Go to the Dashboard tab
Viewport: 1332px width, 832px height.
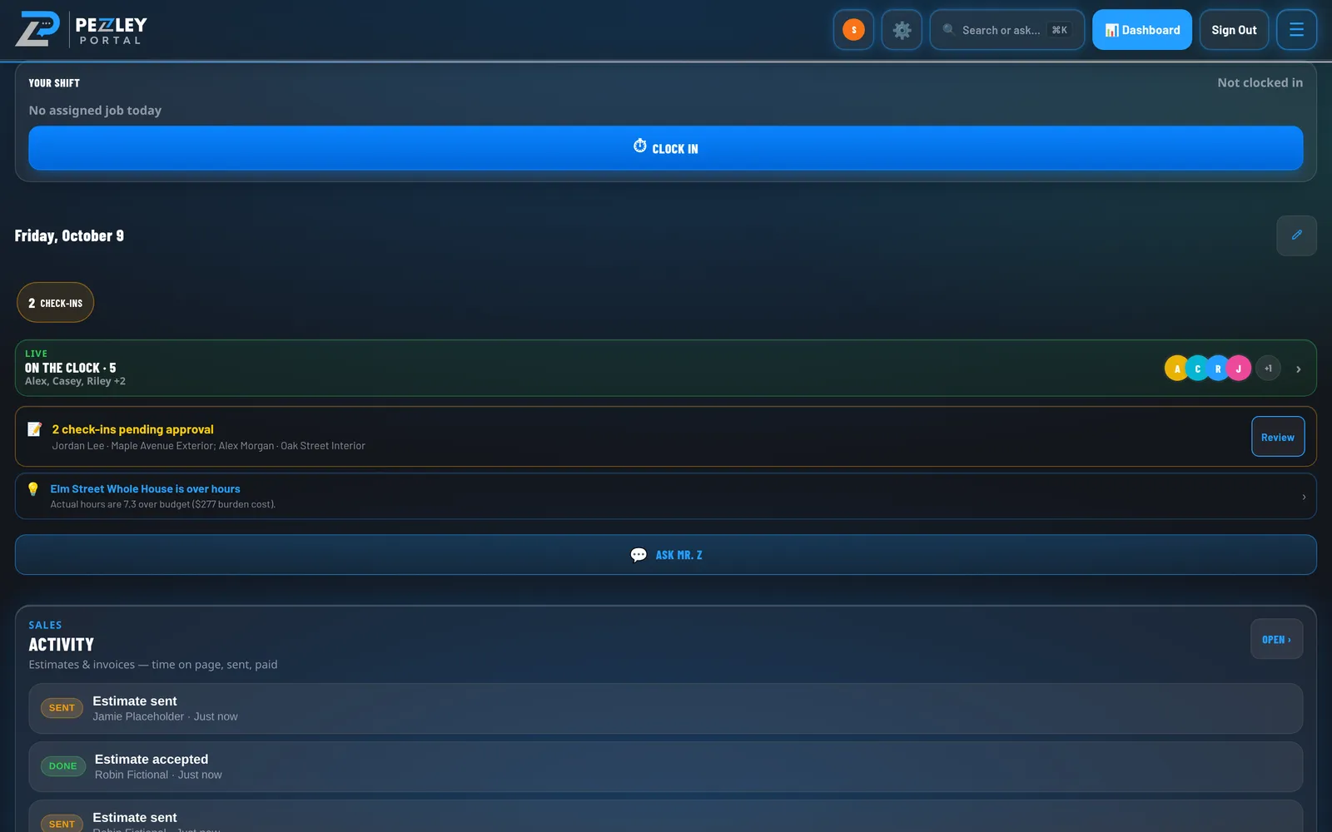coord(1141,30)
